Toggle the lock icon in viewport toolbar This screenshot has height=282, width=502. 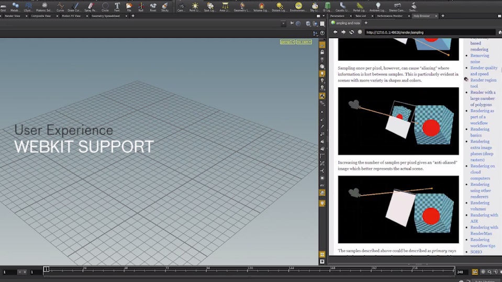tap(322, 52)
